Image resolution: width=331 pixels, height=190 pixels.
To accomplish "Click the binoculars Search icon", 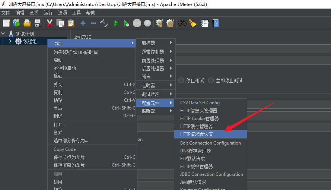I will (182, 23).
